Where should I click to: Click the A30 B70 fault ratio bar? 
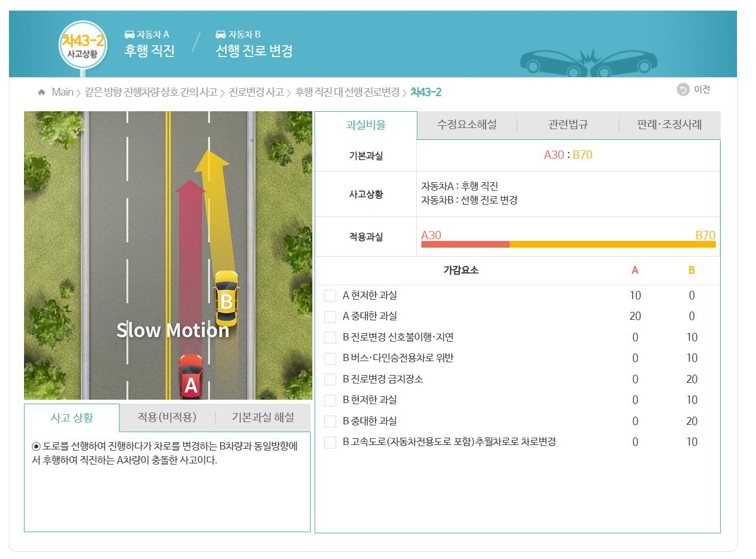[568, 244]
